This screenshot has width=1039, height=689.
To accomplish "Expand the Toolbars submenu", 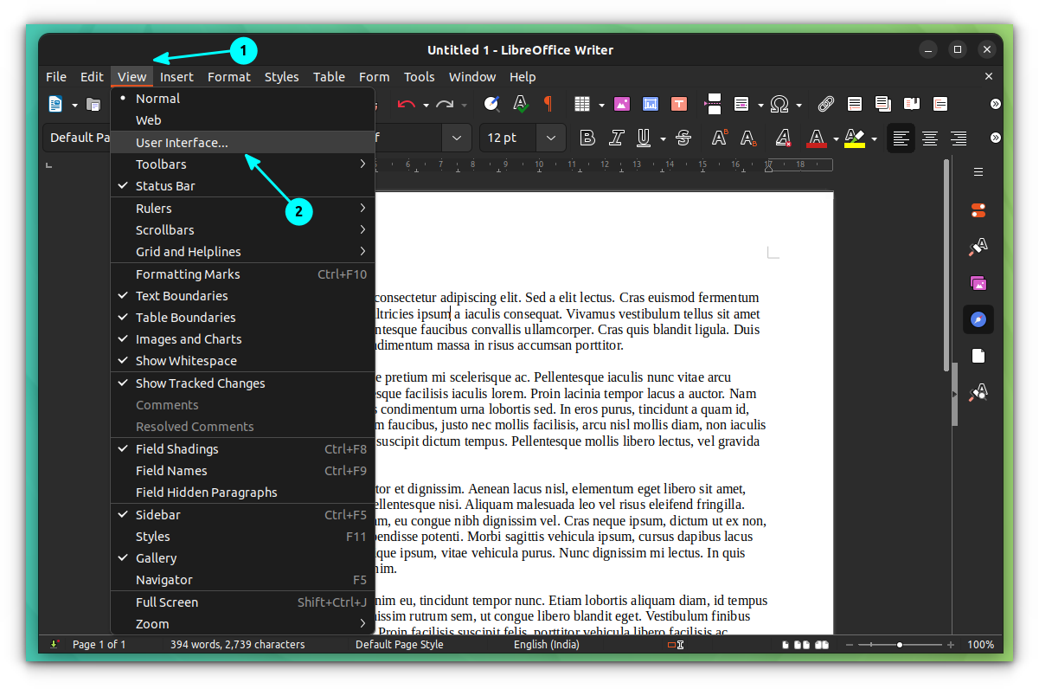I will point(242,164).
